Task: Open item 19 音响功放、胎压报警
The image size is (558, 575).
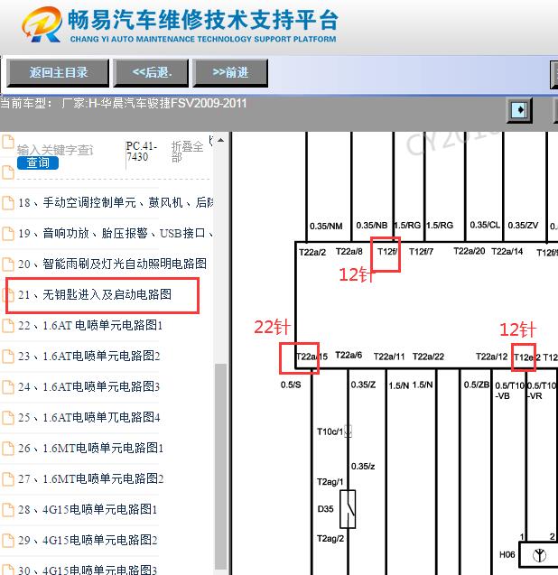Action: [116, 233]
